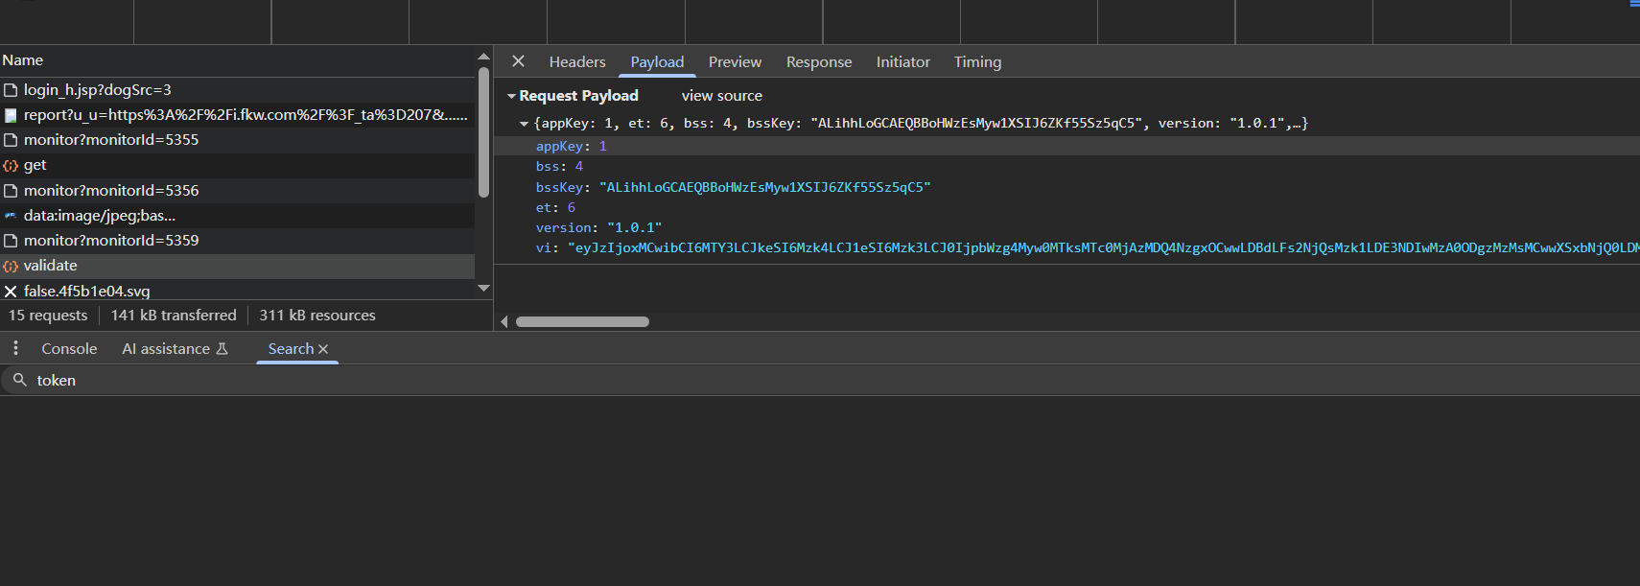Close the Search drawer tab
The image size is (1640, 586).
(x=323, y=349)
